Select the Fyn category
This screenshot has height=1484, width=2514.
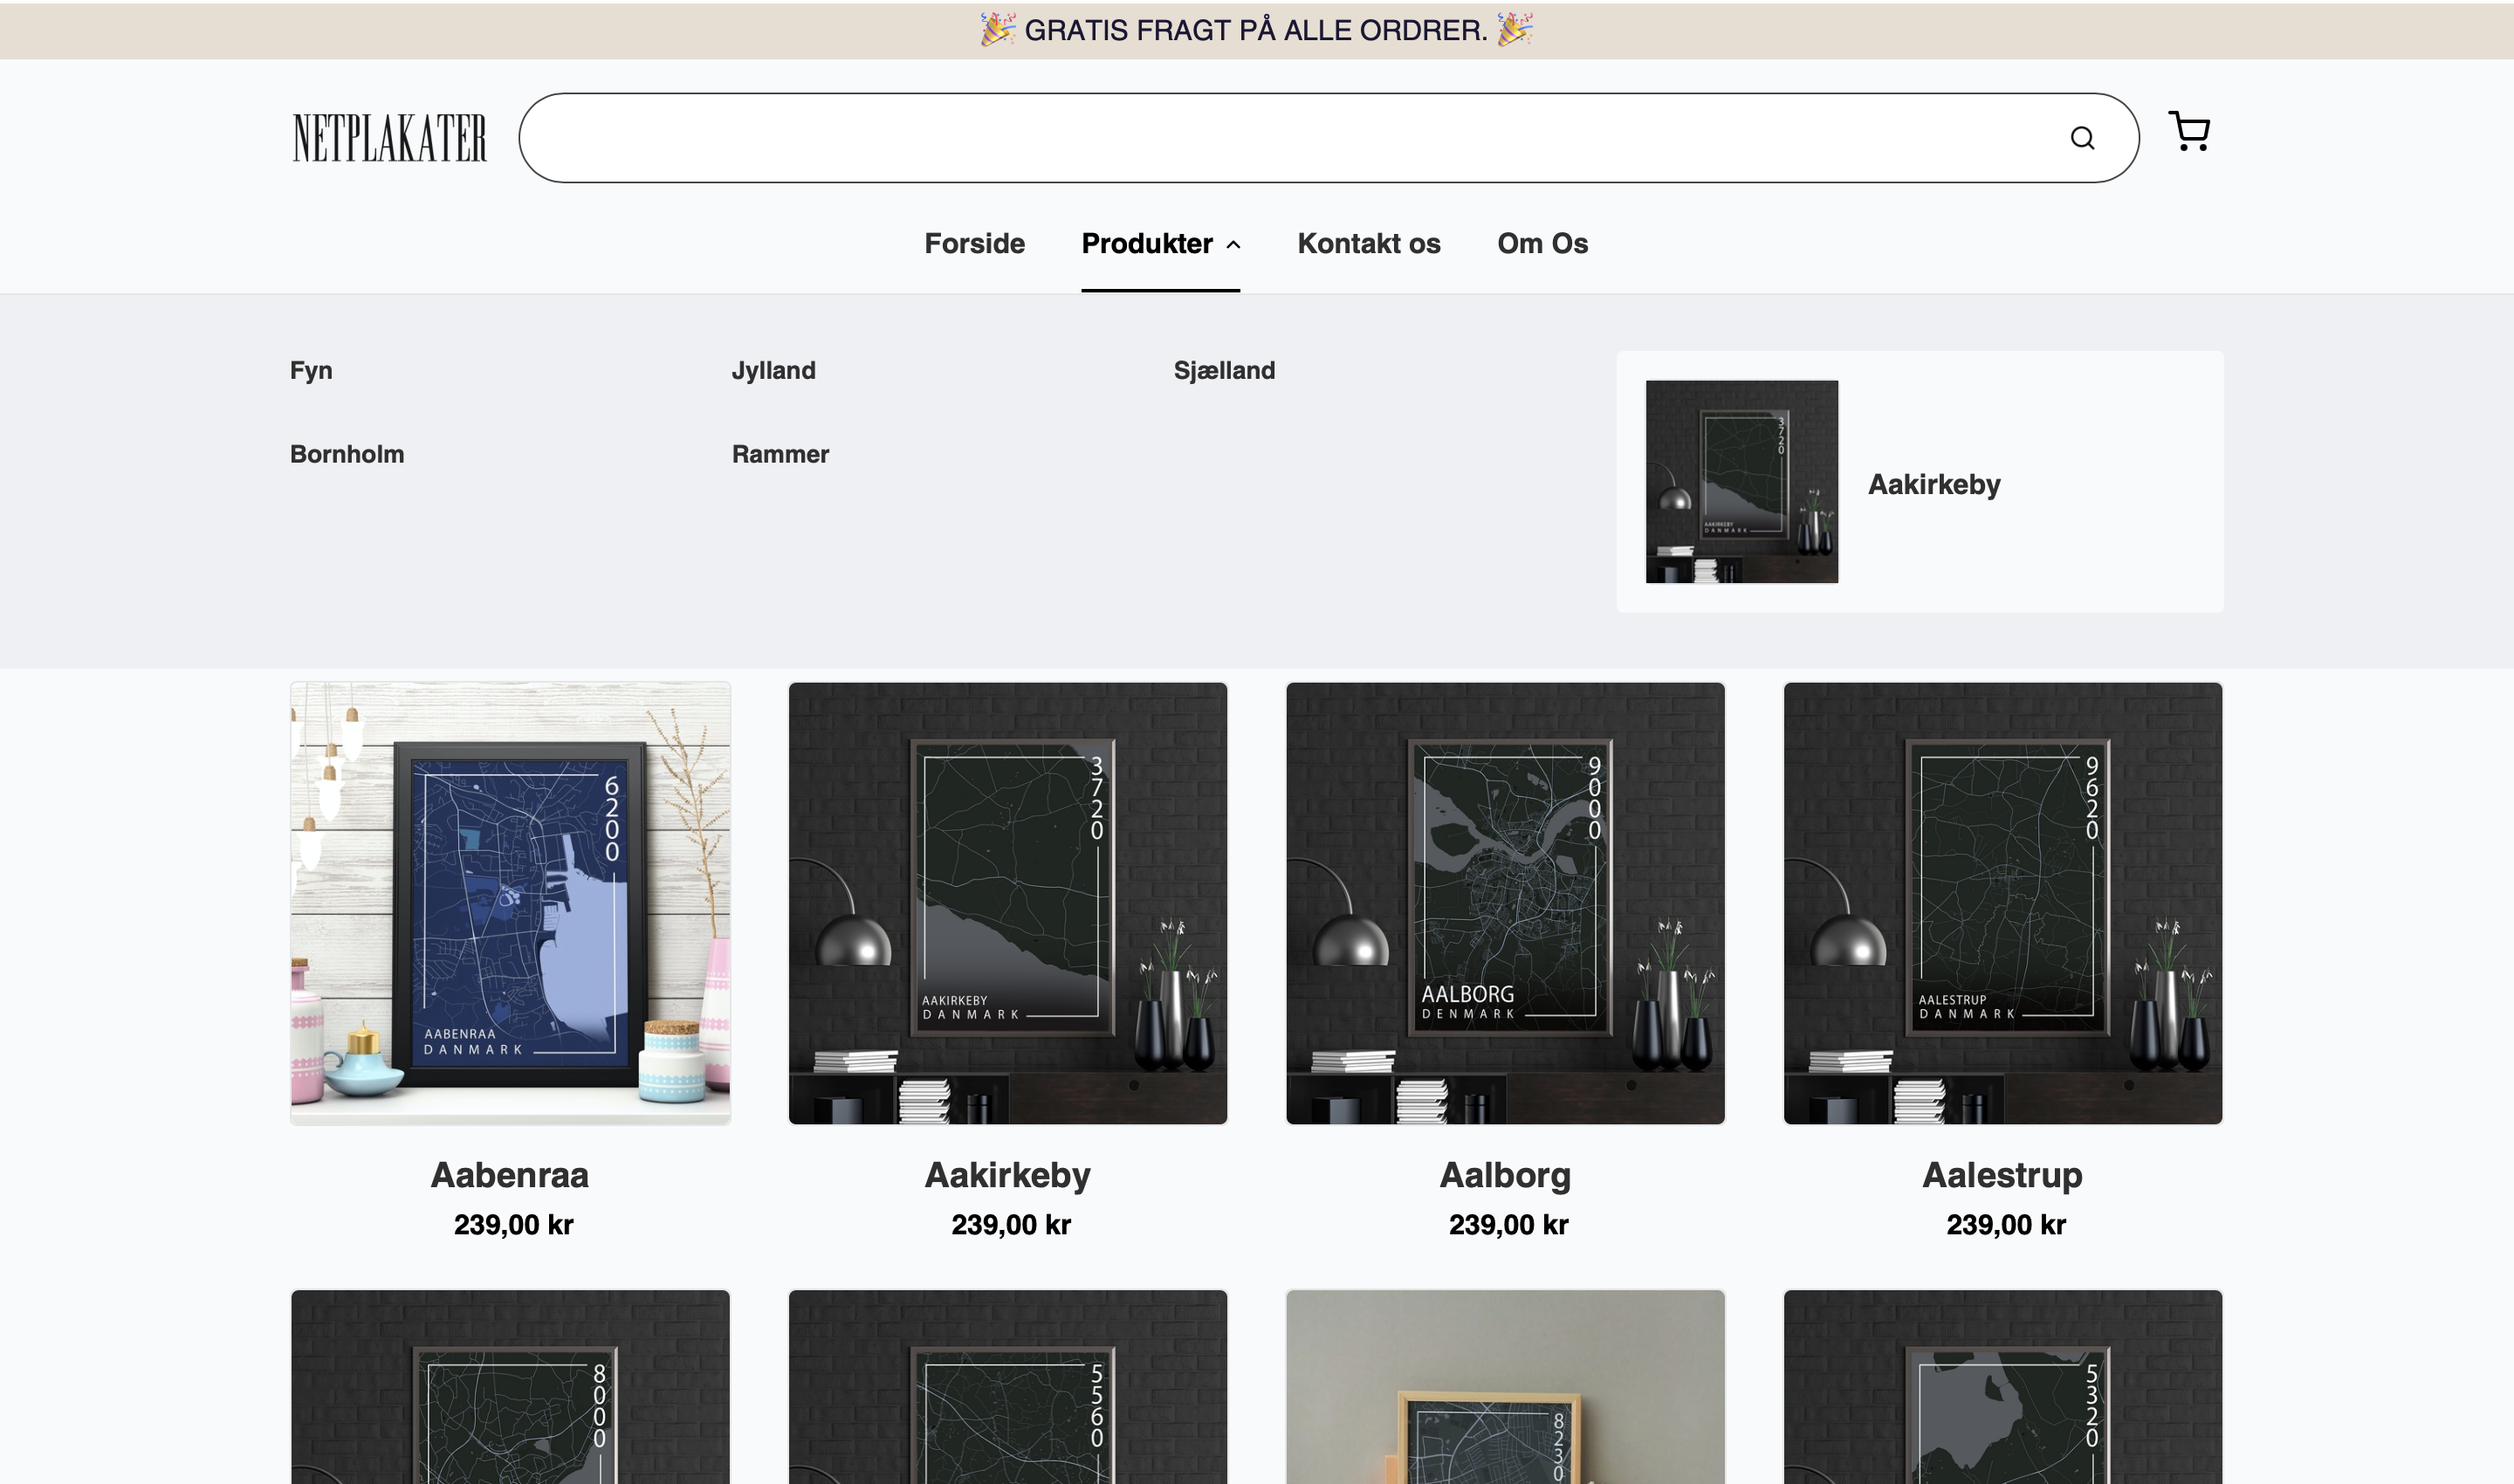(x=311, y=371)
